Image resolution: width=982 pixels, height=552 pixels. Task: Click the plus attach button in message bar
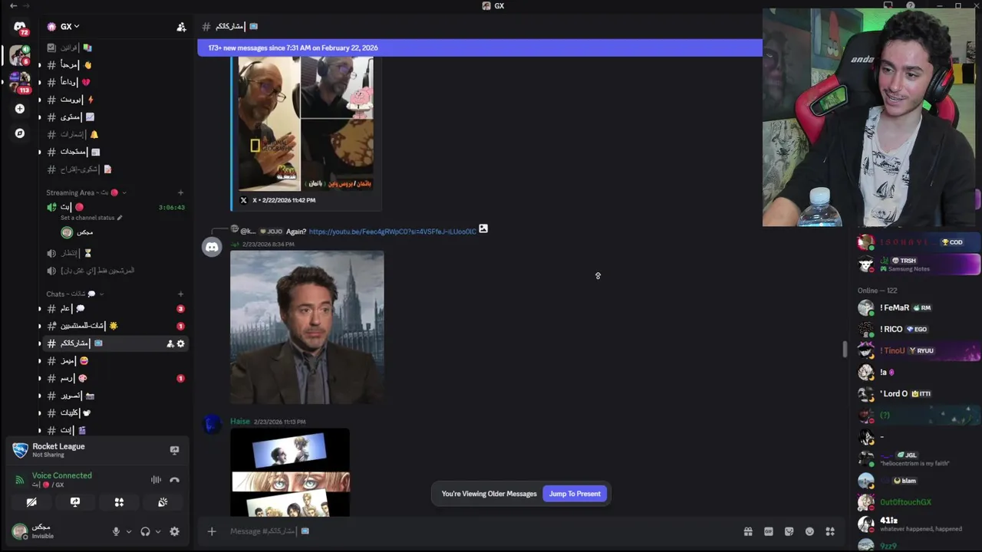[x=212, y=531]
